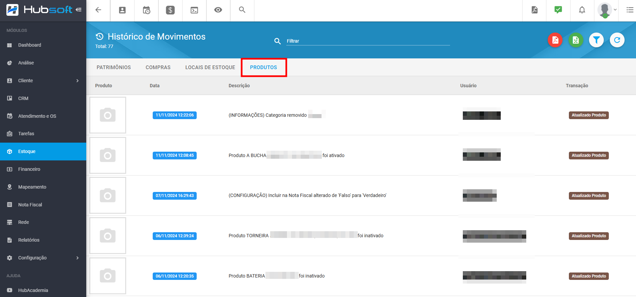
Task: Open the calendar clock toolbar icon
Action: 146,10
